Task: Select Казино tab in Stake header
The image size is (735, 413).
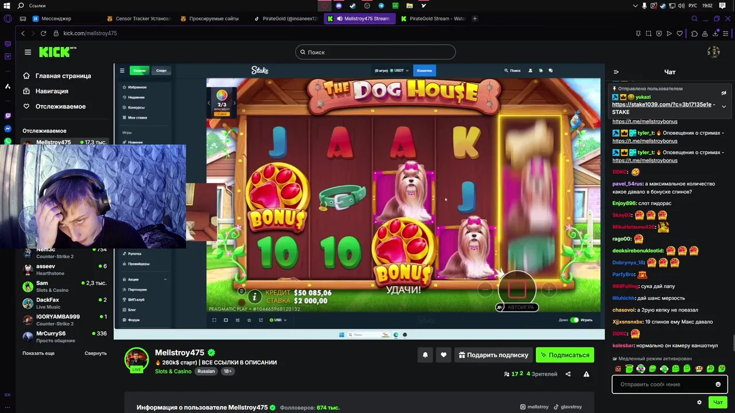Action: [140, 71]
